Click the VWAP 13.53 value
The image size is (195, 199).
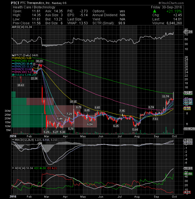click(84, 23)
